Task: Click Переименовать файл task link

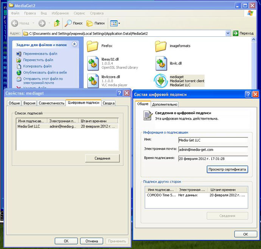Action: 40,54
